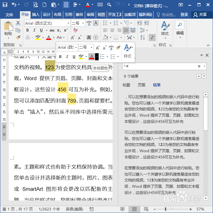Image resolution: width=213 pixels, height=213 pixels.
Task: Open Print Preview from quick access toolbar
Action: click(x=36, y=5)
